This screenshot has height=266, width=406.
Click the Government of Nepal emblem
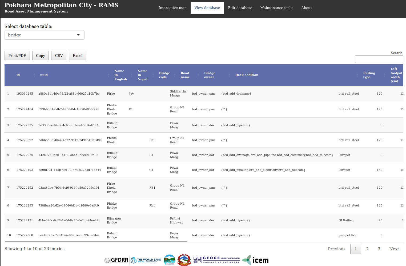click(x=184, y=260)
